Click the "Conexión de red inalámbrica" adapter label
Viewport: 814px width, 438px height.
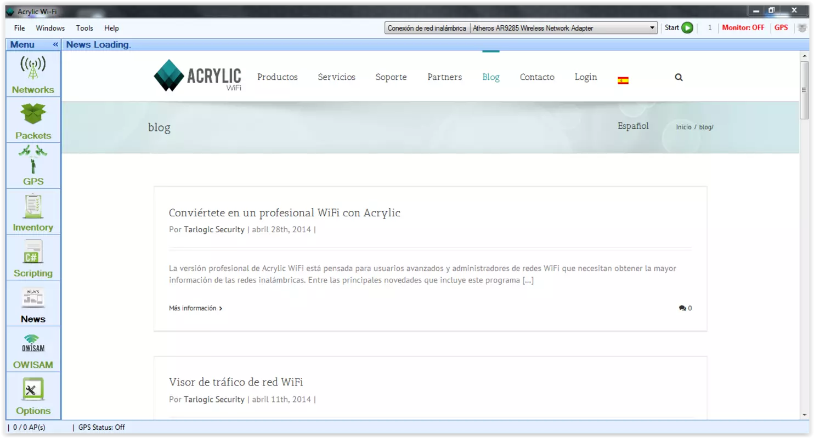(x=427, y=28)
